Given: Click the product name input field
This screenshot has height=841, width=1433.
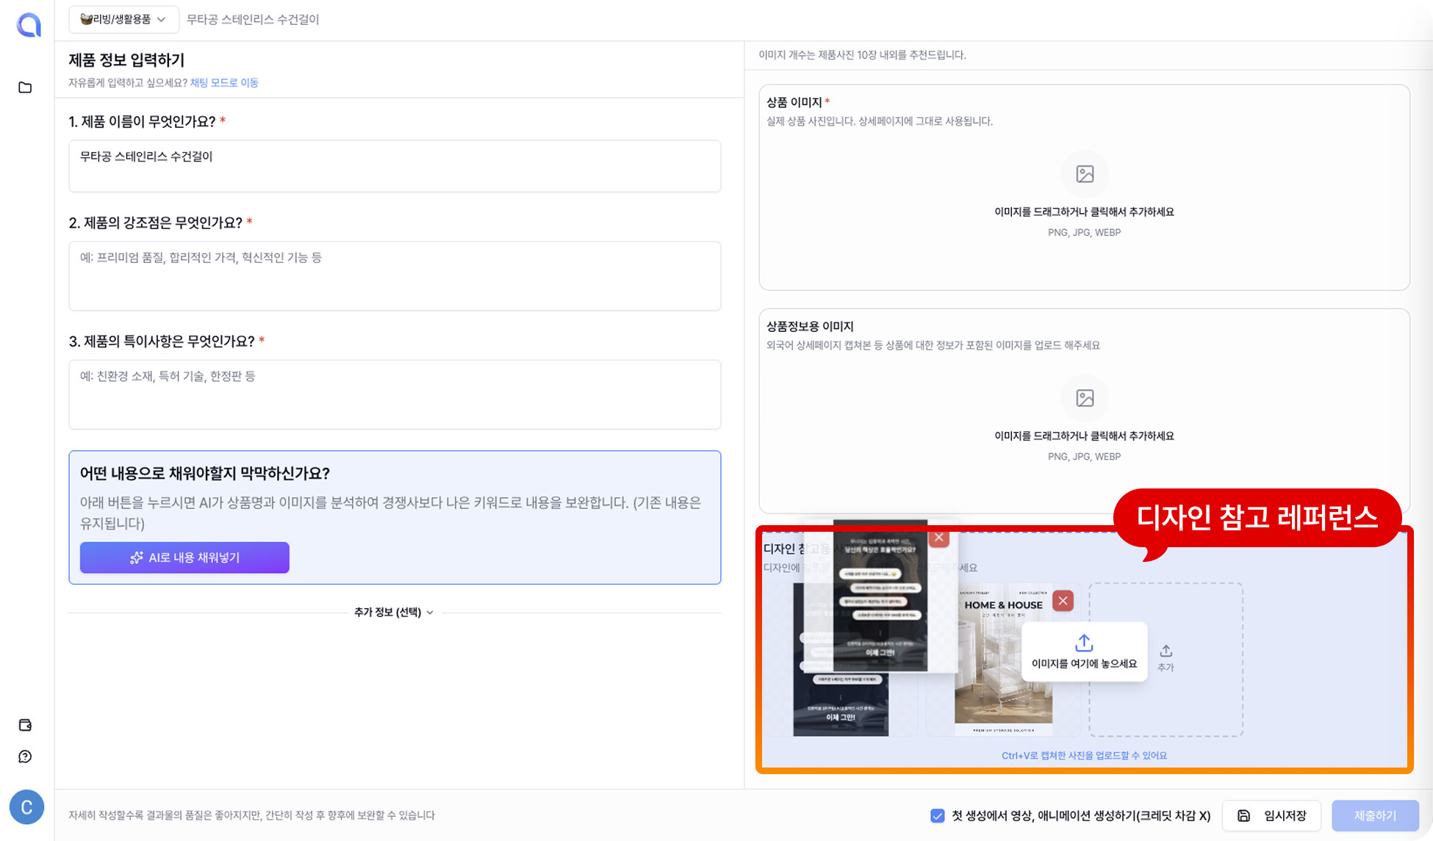Looking at the screenshot, I should (x=395, y=166).
